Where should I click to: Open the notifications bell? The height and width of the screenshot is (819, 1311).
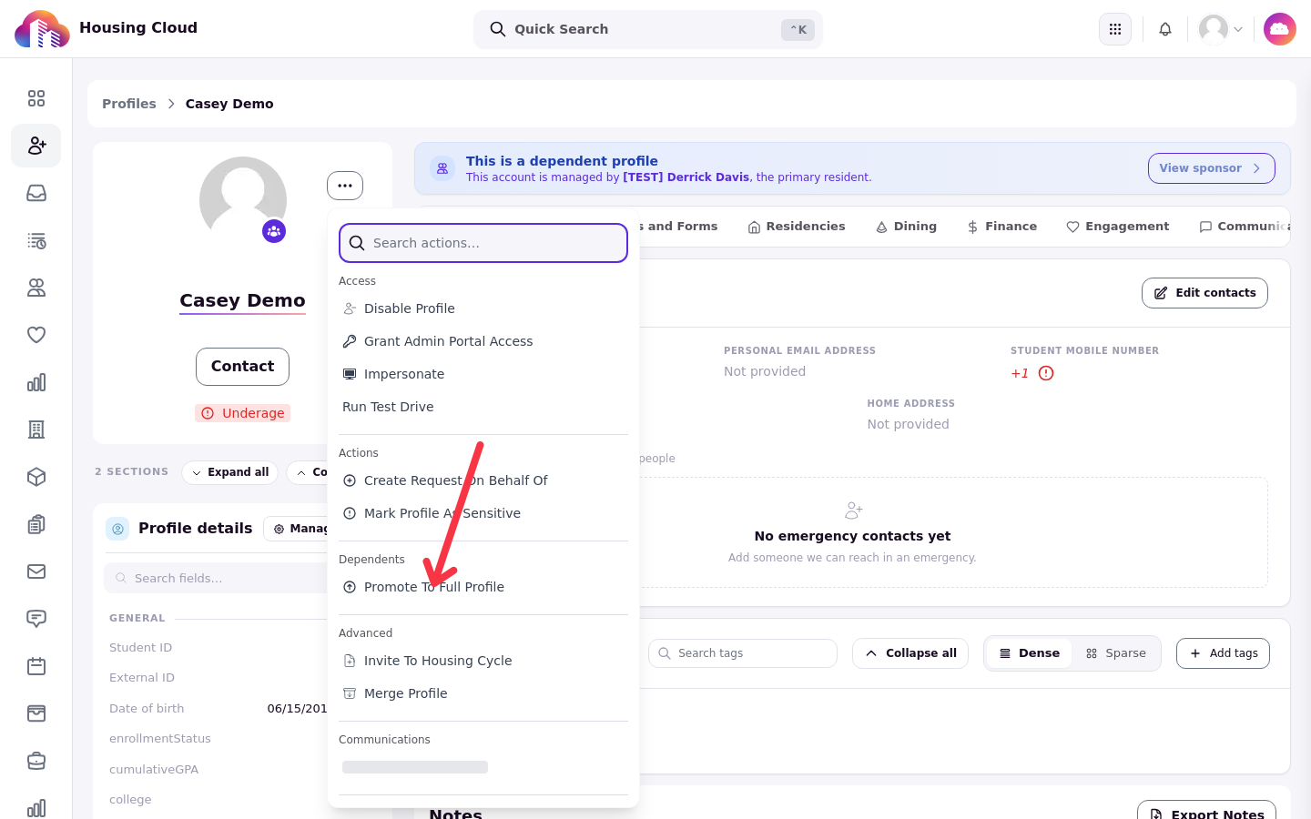[1165, 29]
